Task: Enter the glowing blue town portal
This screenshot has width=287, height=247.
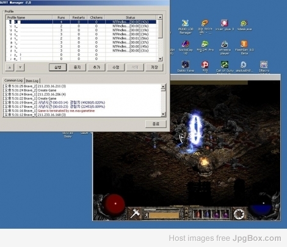Action: (x=195, y=129)
